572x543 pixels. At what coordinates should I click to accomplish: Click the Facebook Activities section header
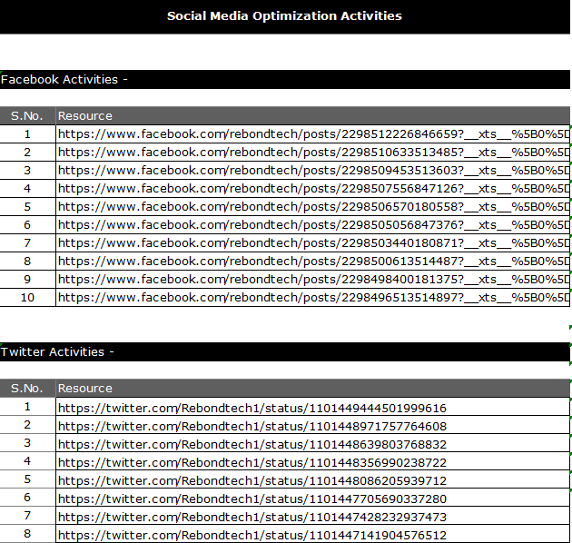pos(285,79)
